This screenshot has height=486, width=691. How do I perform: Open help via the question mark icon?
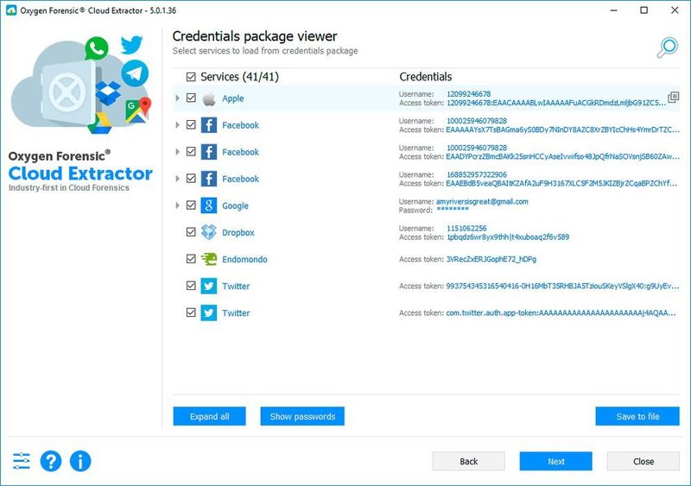pyautogui.click(x=51, y=461)
